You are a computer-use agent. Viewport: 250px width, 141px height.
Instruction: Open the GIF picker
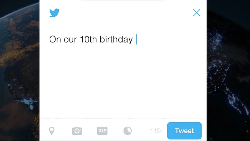pyautogui.click(x=102, y=131)
